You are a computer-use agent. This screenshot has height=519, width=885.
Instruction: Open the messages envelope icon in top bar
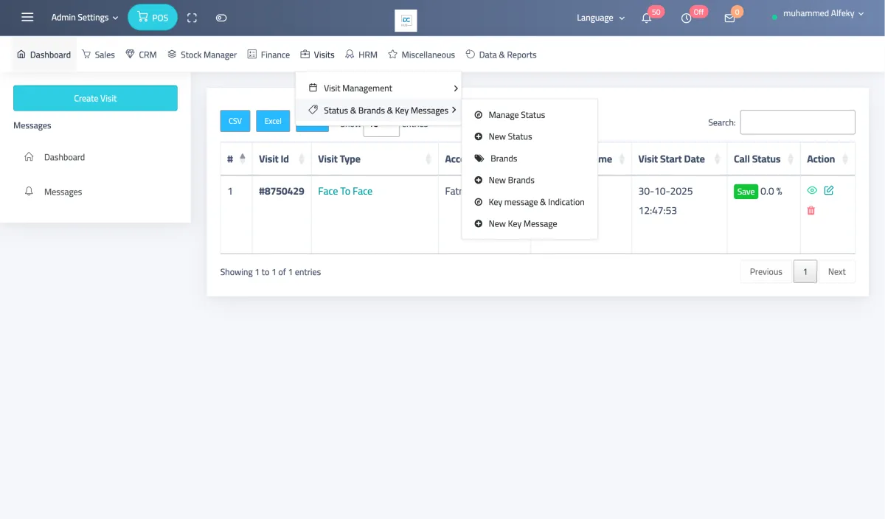pos(729,17)
